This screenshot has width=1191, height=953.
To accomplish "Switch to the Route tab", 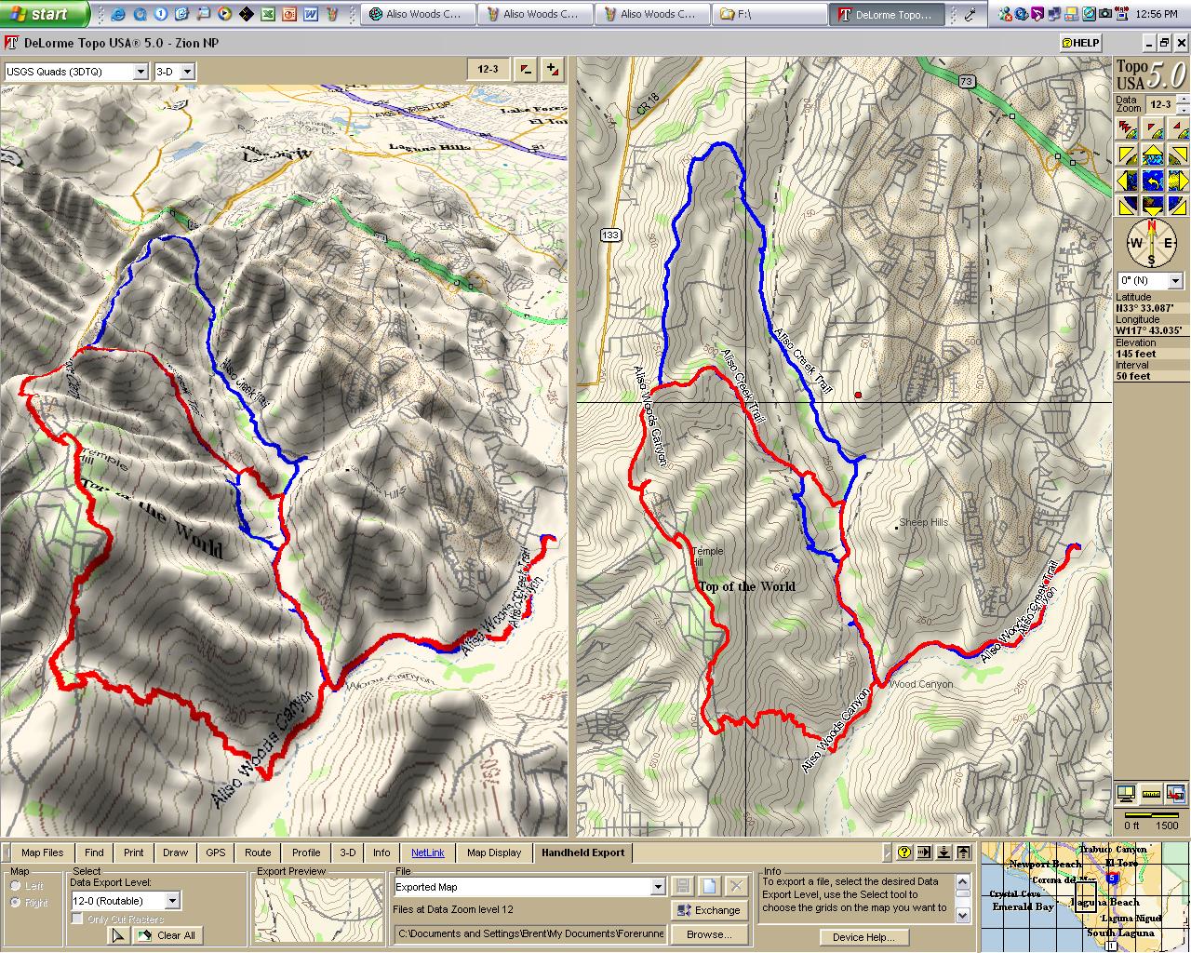I will (258, 852).
